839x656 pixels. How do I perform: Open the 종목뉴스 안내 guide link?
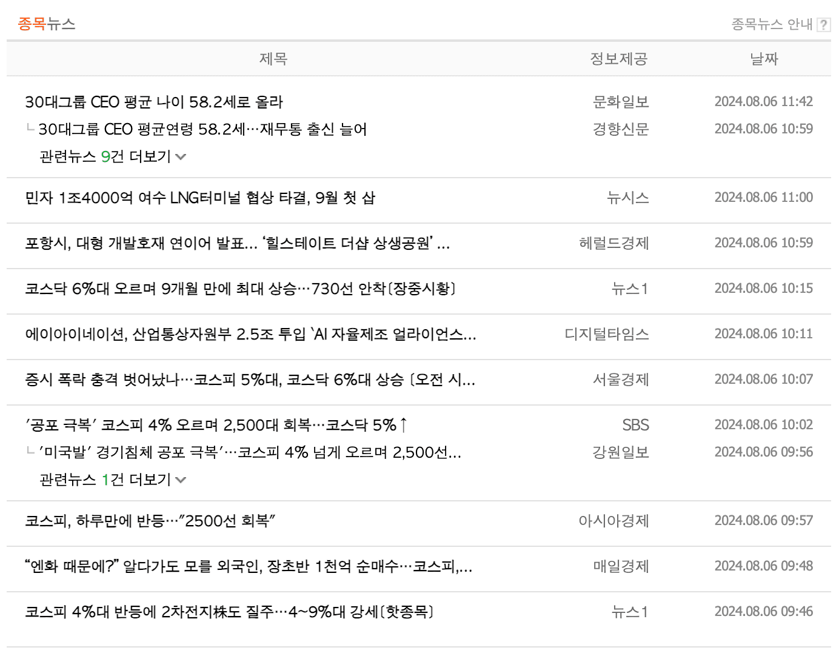click(x=771, y=24)
